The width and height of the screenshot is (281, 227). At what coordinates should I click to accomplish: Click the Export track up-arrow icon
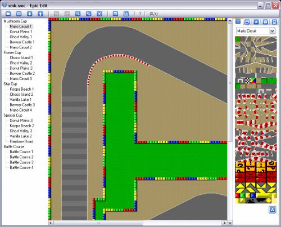pos(40,14)
